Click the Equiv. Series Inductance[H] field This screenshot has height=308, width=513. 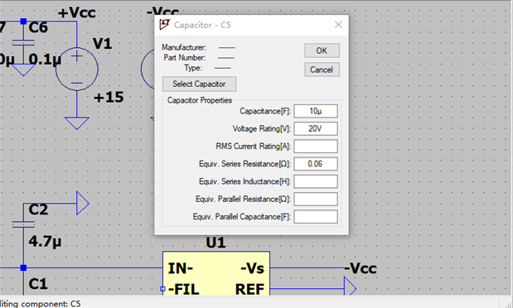pyautogui.click(x=316, y=181)
